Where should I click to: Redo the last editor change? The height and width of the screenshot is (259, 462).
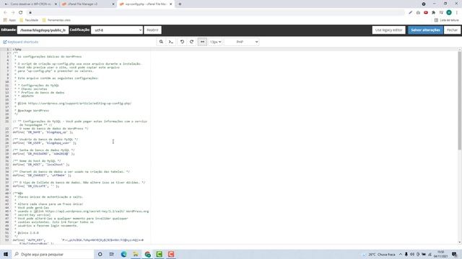click(x=192, y=42)
